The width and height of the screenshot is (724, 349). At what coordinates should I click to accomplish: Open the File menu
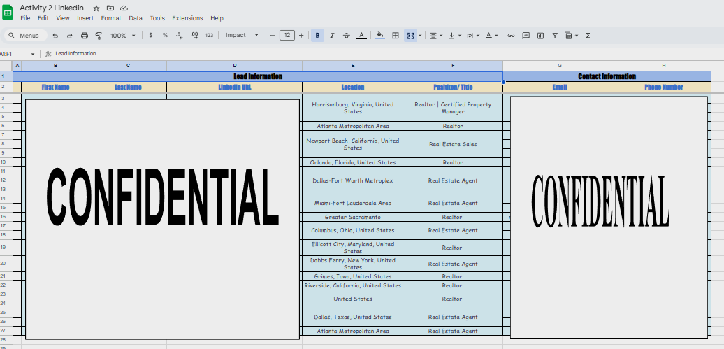pos(25,18)
